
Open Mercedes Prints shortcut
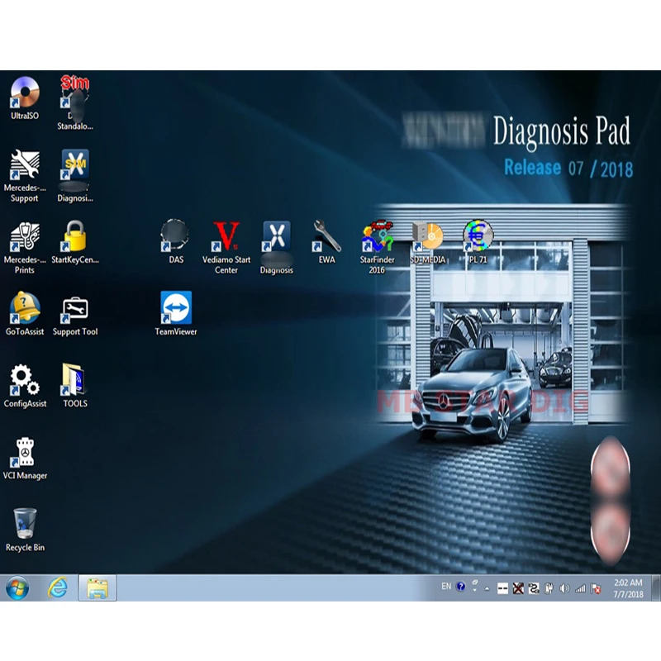pos(25,247)
